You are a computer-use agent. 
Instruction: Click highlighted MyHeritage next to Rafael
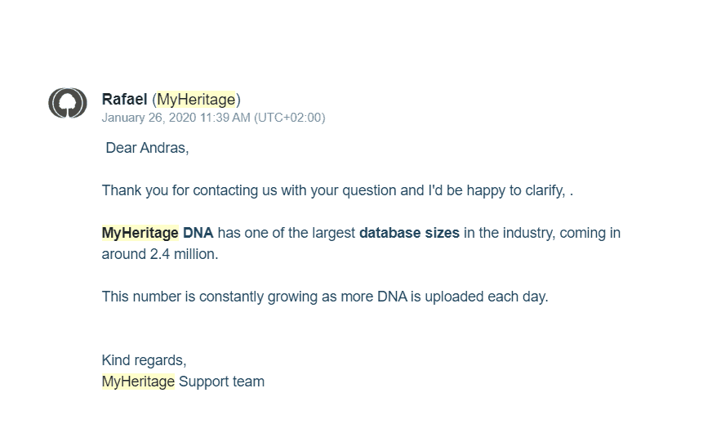pyautogui.click(x=196, y=99)
